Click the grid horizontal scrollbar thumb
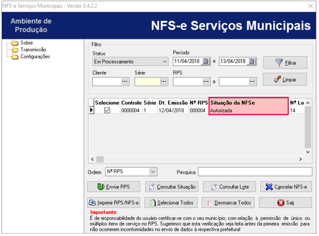 [x=100, y=159]
